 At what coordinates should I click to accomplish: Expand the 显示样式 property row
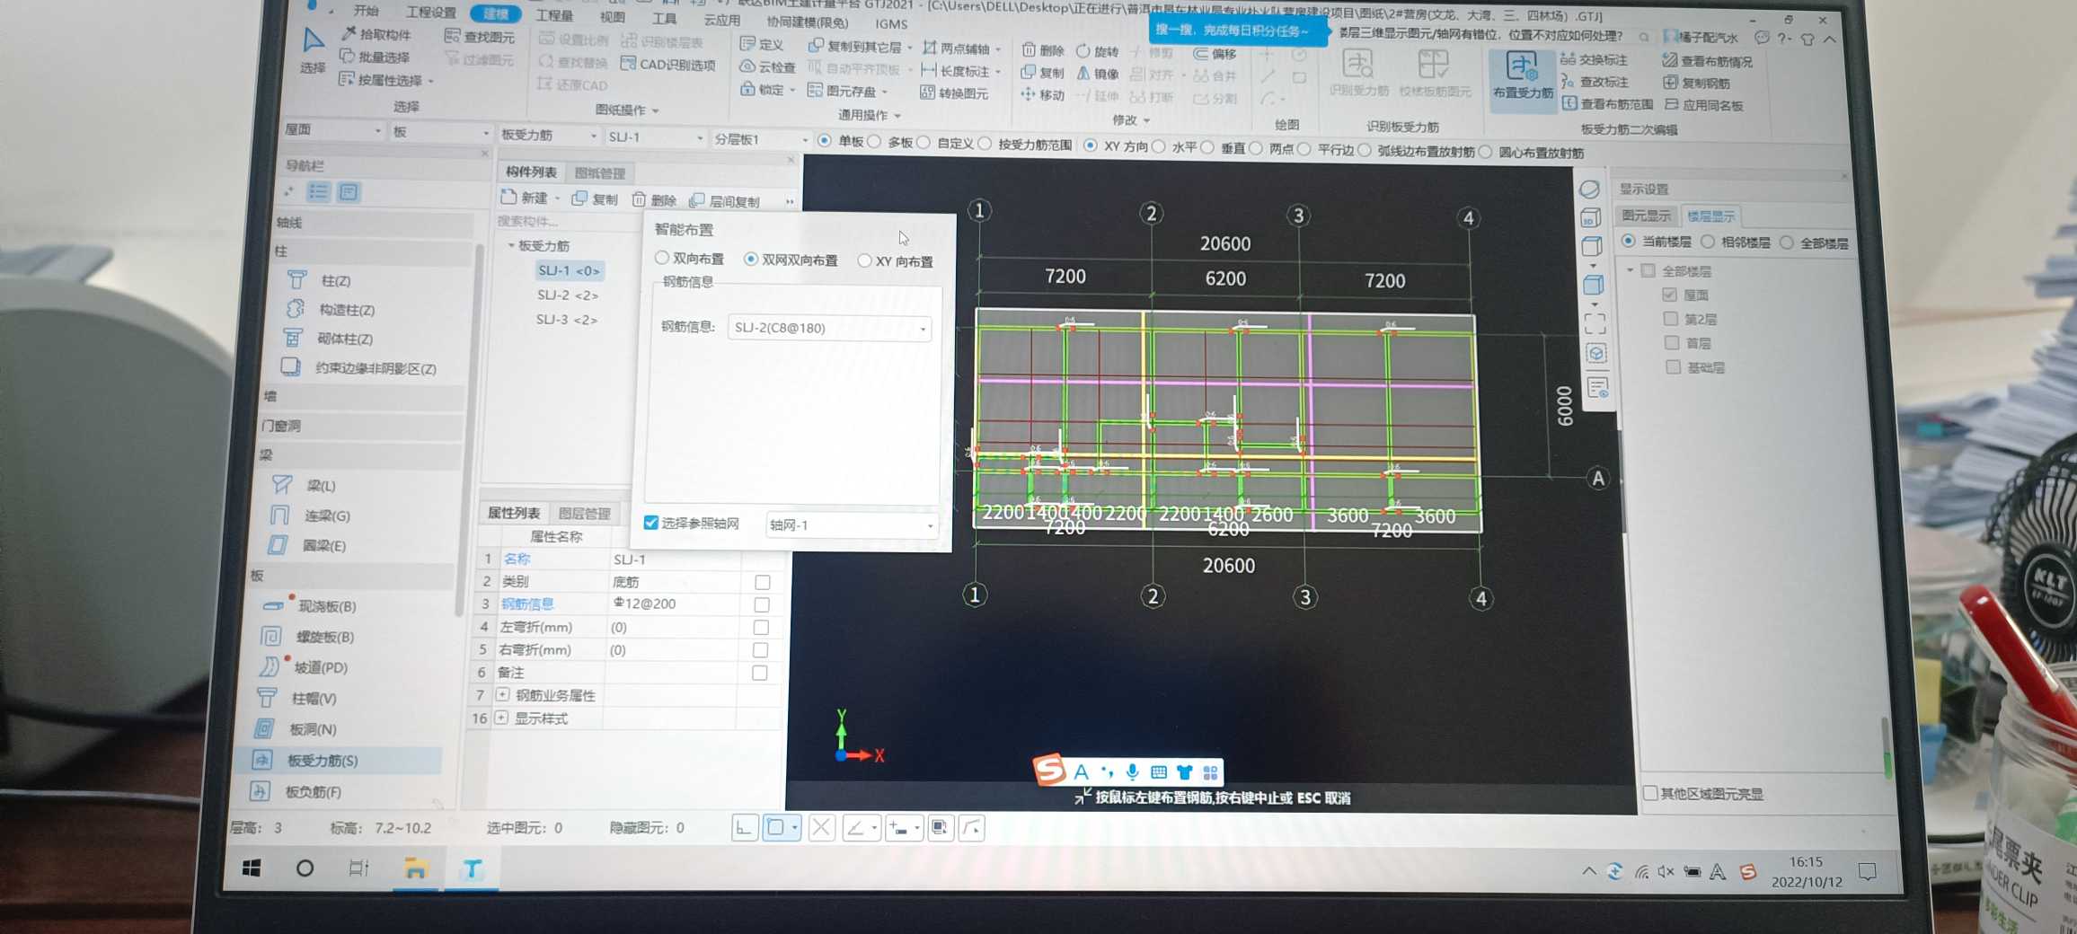pos(501,718)
